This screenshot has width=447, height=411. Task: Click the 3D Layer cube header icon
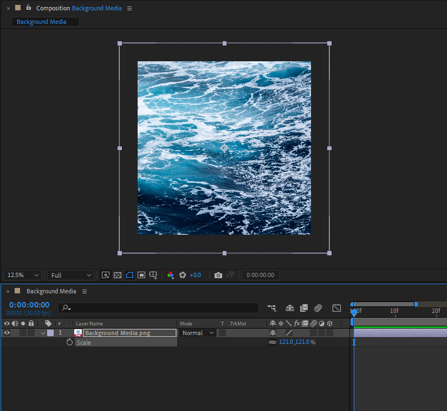click(x=330, y=324)
